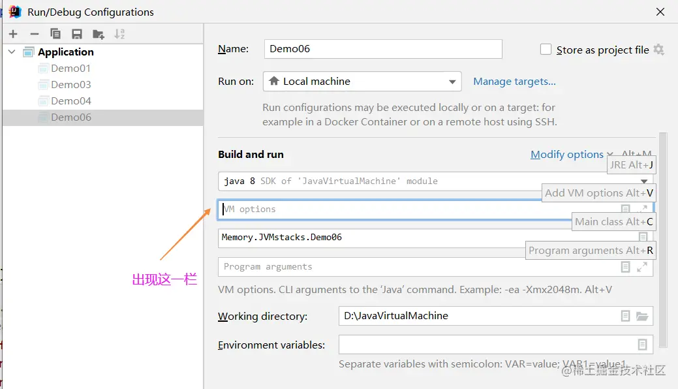The width and height of the screenshot is (678, 389).
Task: Click the JRE Alt+J hint label
Action: pyautogui.click(x=631, y=165)
